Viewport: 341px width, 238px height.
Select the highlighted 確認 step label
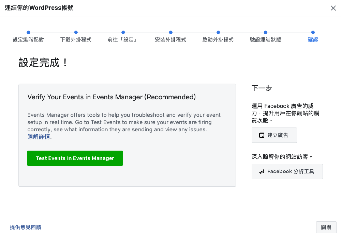click(313, 40)
